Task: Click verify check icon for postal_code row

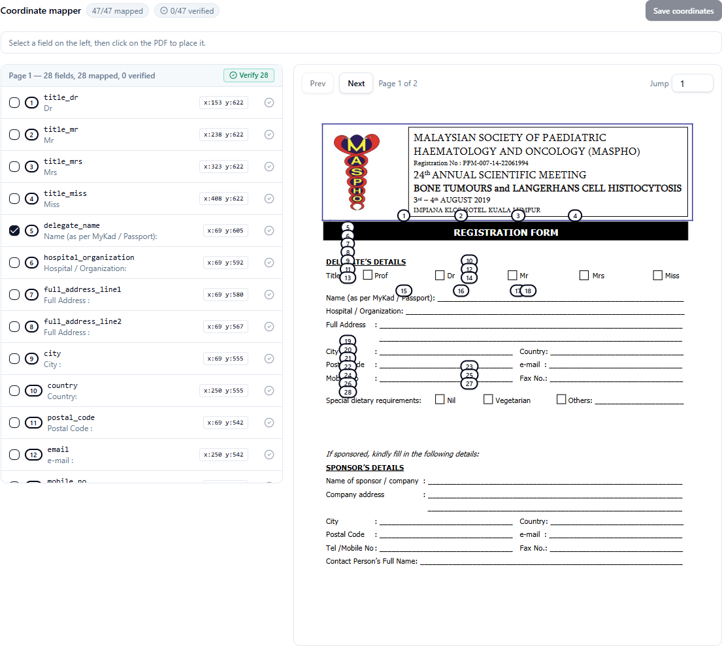Action: (269, 423)
